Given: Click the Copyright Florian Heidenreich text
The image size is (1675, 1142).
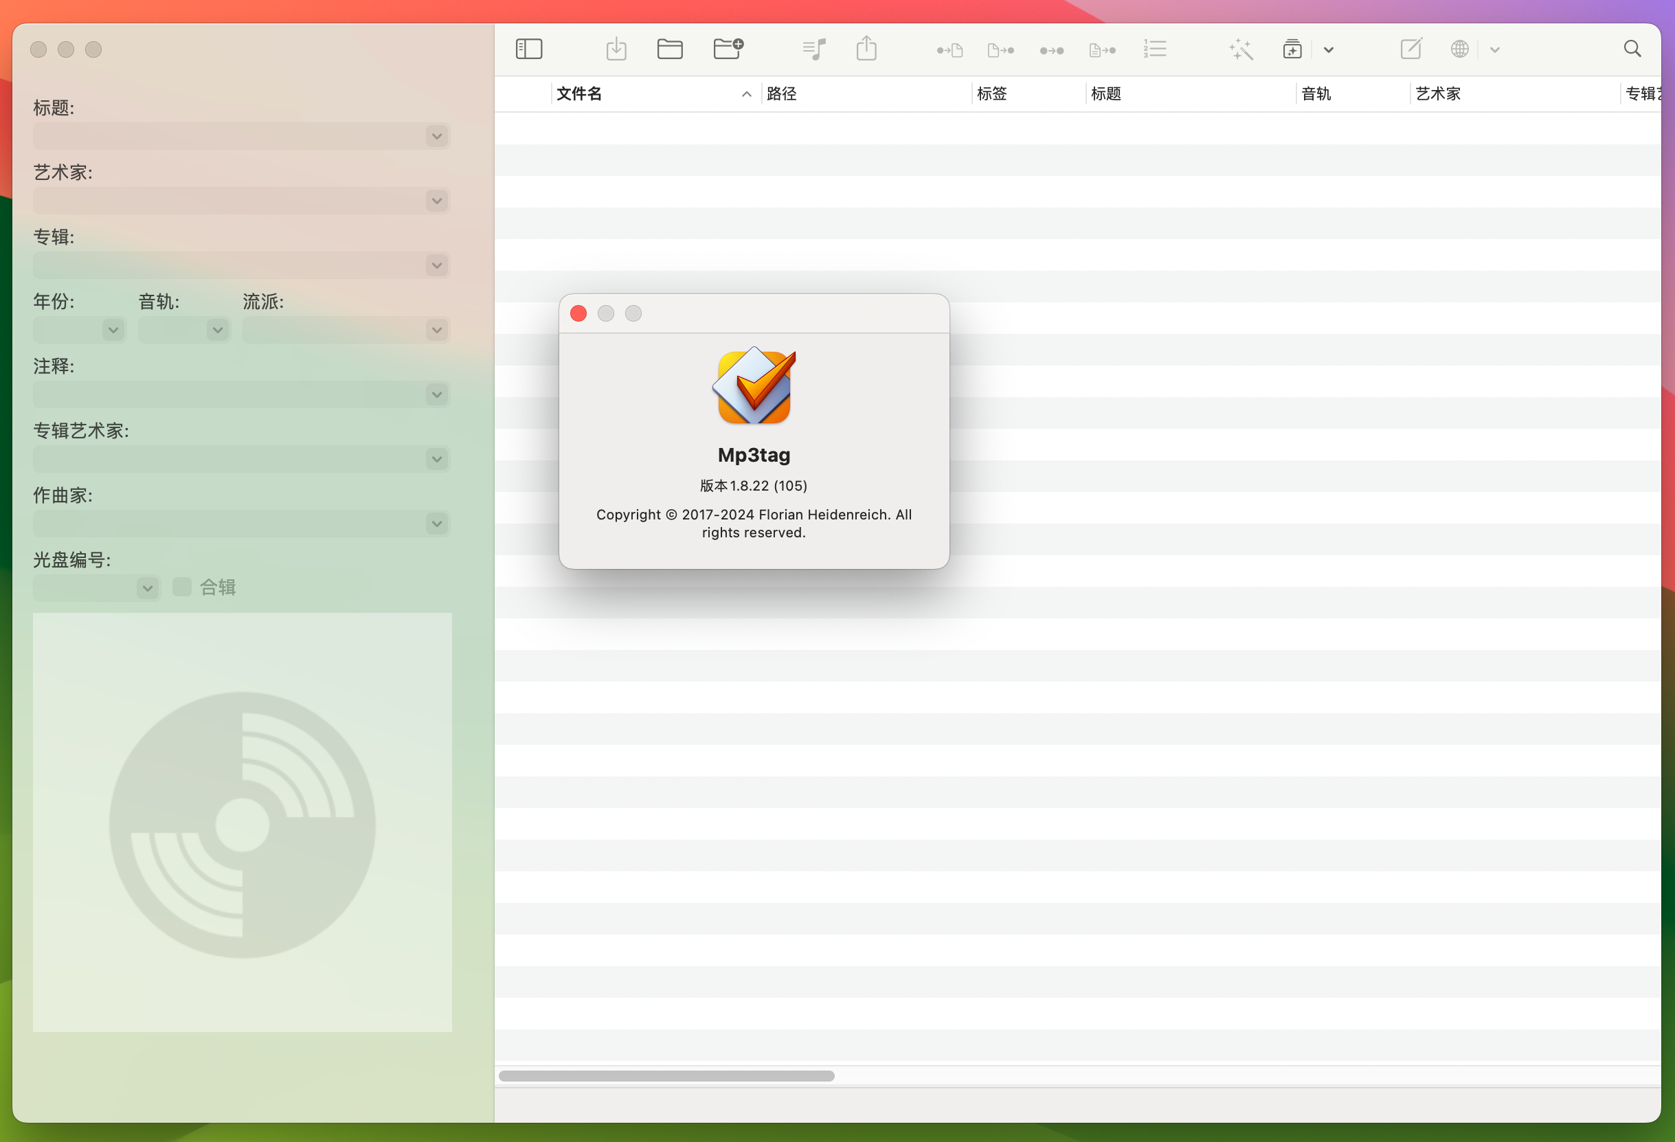Looking at the screenshot, I should coord(754,524).
